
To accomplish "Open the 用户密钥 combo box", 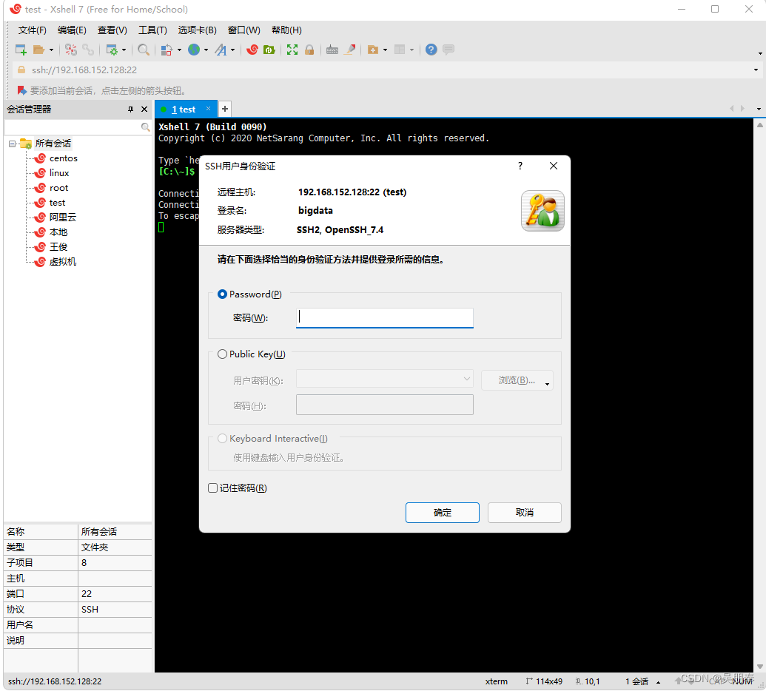I will click(384, 379).
